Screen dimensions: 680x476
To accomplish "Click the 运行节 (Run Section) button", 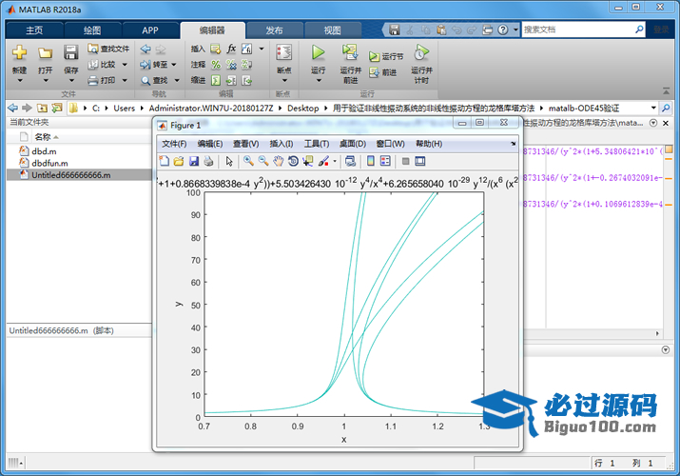I will click(386, 56).
